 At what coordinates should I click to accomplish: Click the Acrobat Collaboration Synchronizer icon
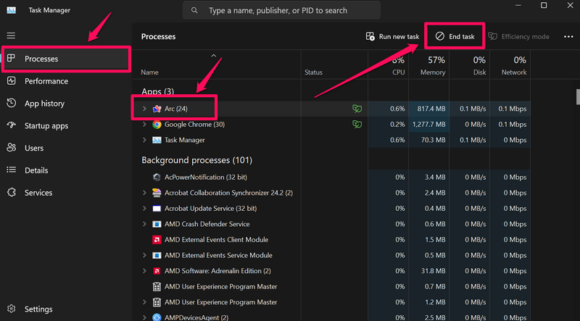click(x=157, y=193)
